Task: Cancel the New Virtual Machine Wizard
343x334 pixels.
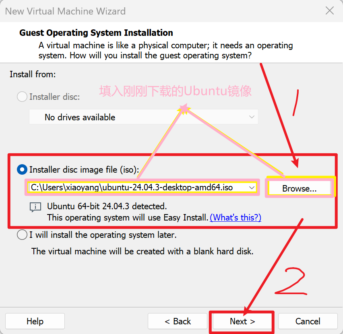Action: [308, 321]
